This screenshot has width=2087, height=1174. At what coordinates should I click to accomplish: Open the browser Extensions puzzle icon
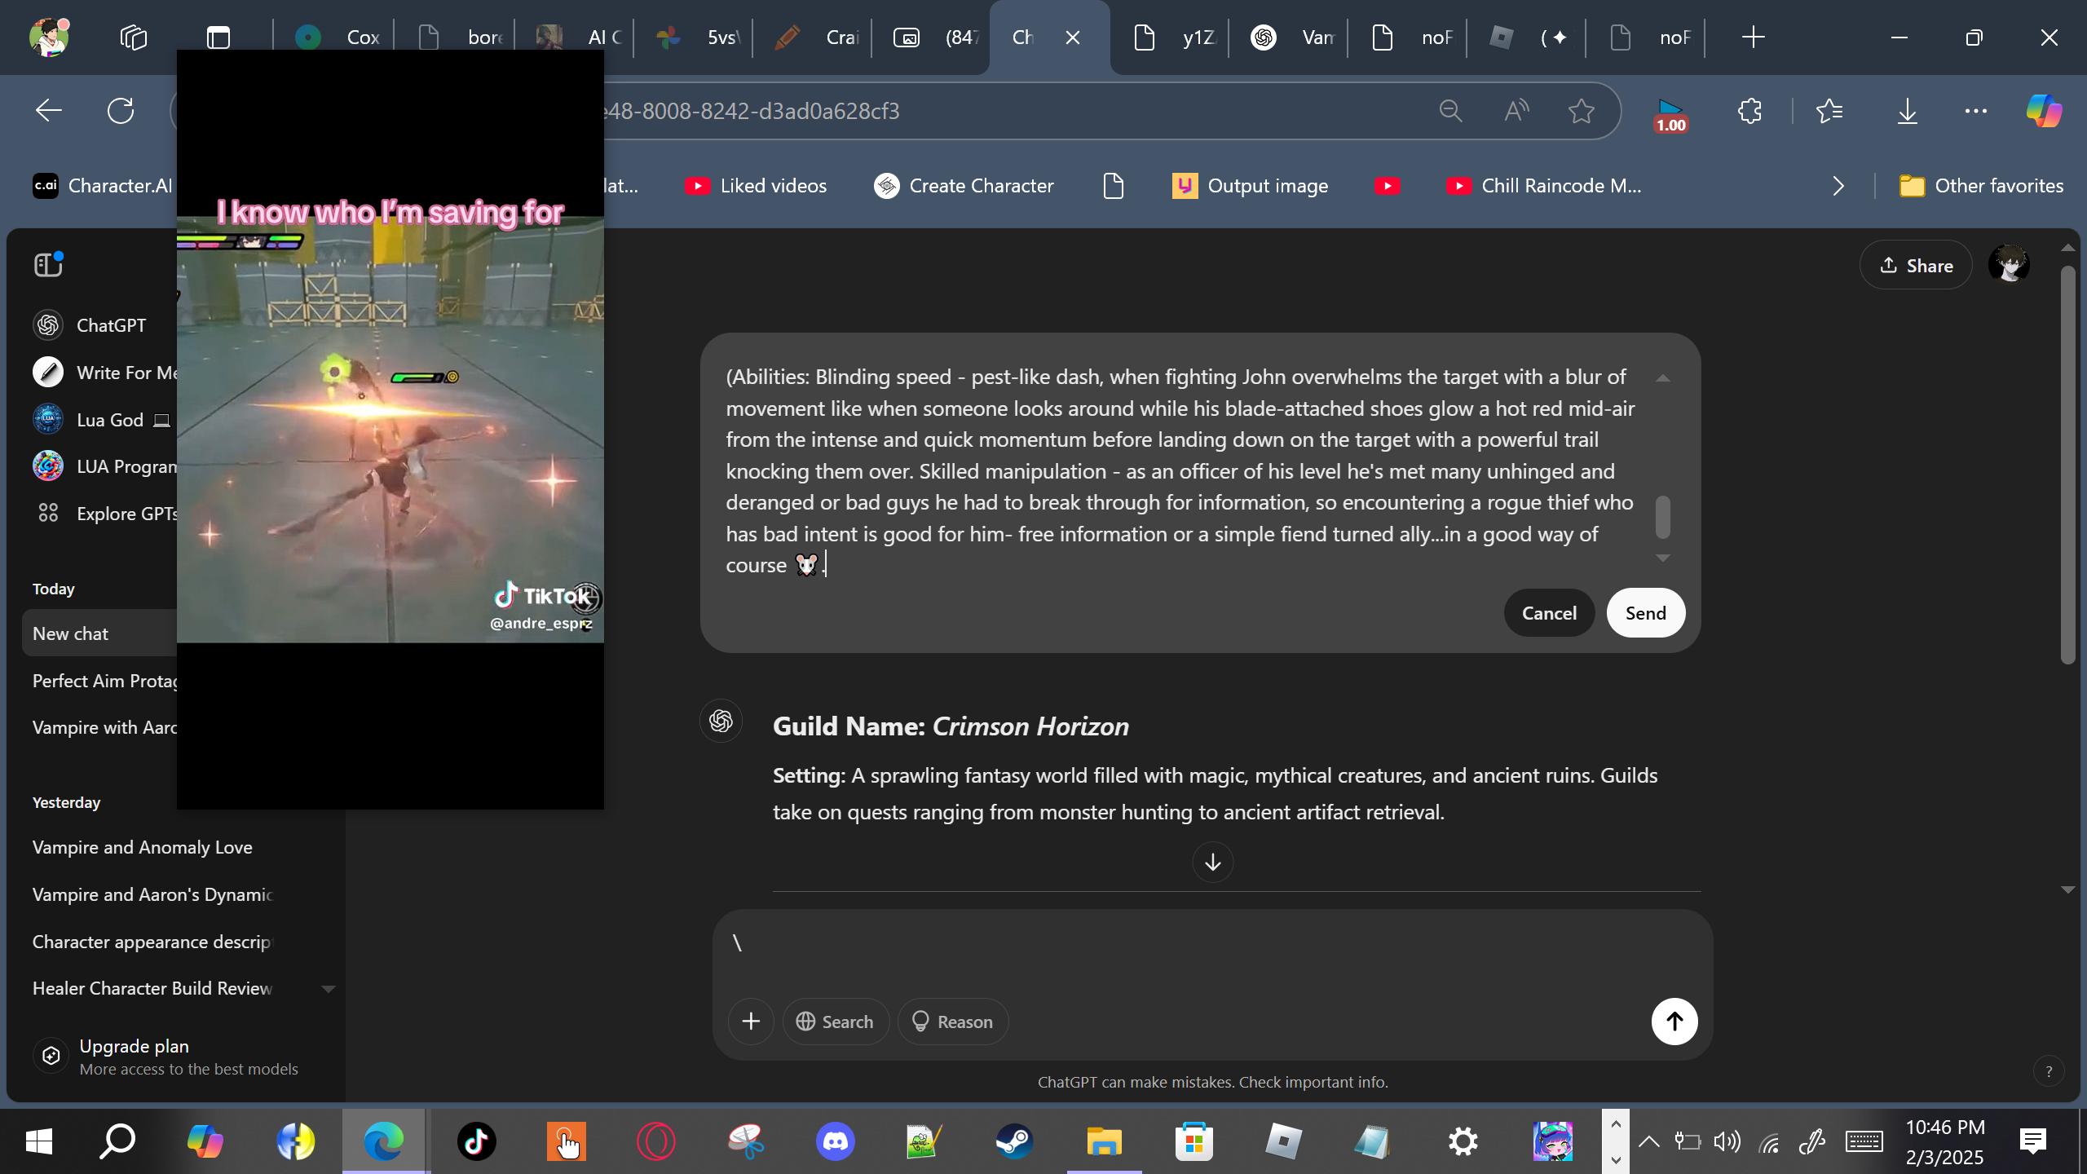click(x=1749, y=111)
